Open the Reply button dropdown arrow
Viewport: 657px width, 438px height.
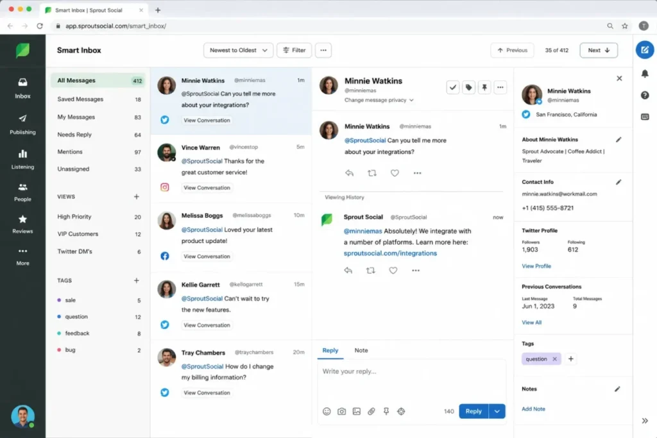coord(497,411)
